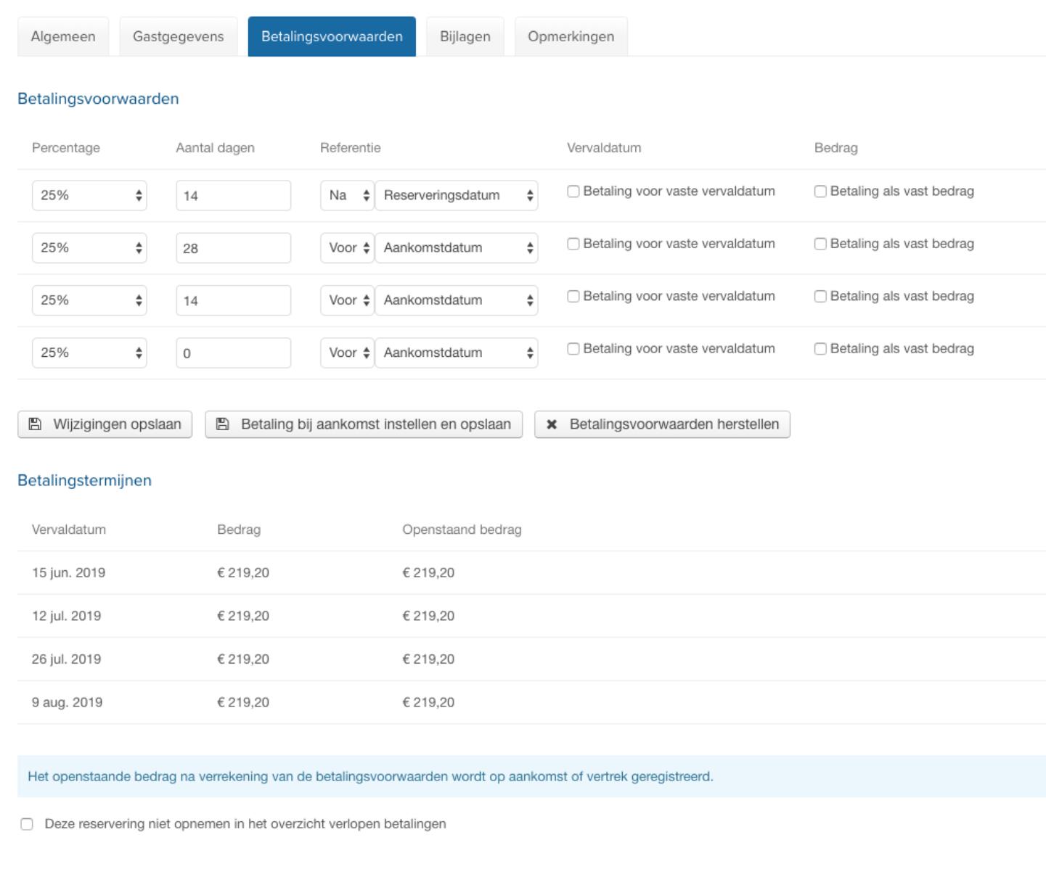Open the Opmerkingen tab

[x=571, y=37]
